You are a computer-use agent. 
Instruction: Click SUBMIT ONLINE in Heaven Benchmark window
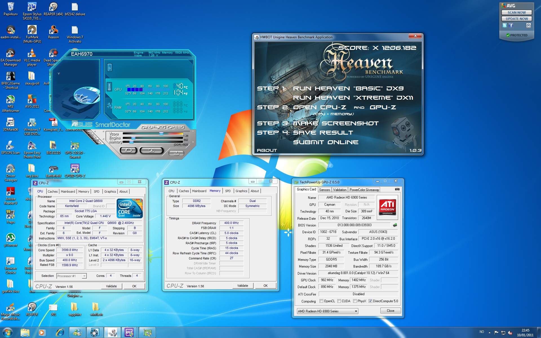[325, 142]
